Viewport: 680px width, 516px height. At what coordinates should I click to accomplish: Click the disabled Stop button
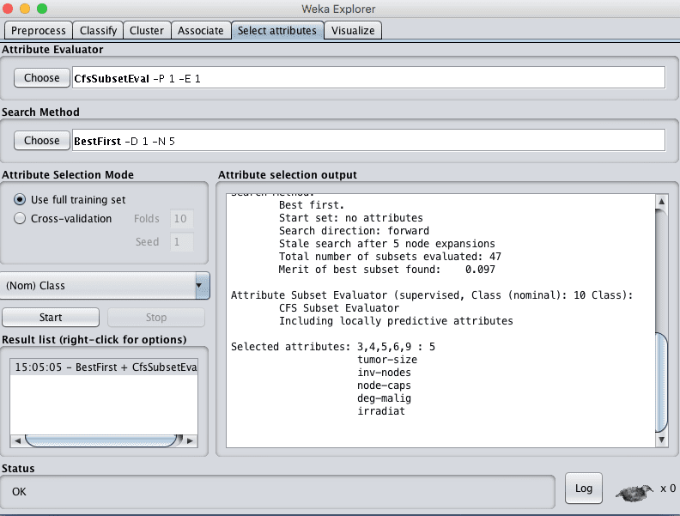point(156,318)
